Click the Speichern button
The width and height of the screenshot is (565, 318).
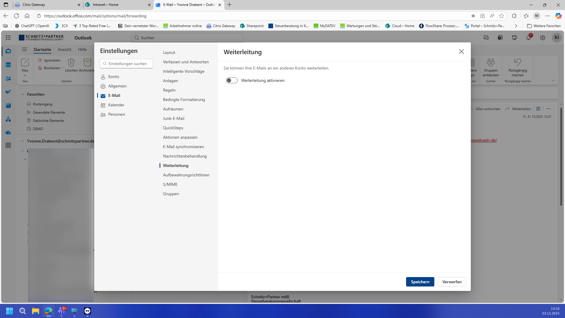(x=420, y=282)
